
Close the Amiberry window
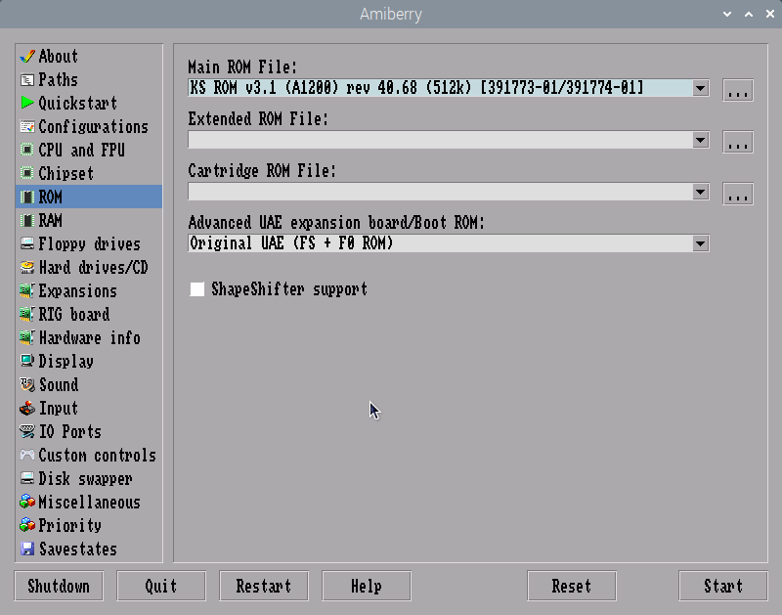coord(770,14)
